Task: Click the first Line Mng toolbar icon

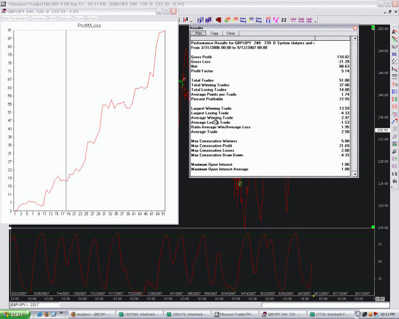Action: pyautogui.click(x=243, y=20)
